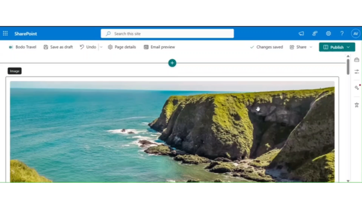Open the app launcher waffle icon
362x204 pixels.
point(5,34)
